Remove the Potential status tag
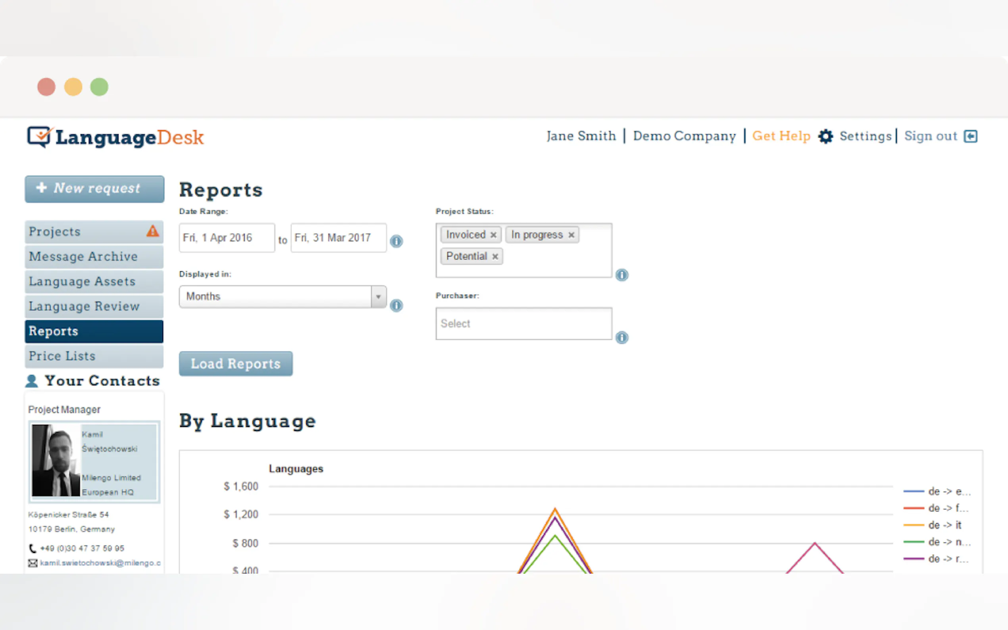This screenshot has height=630, width=1008. point(495,257)
